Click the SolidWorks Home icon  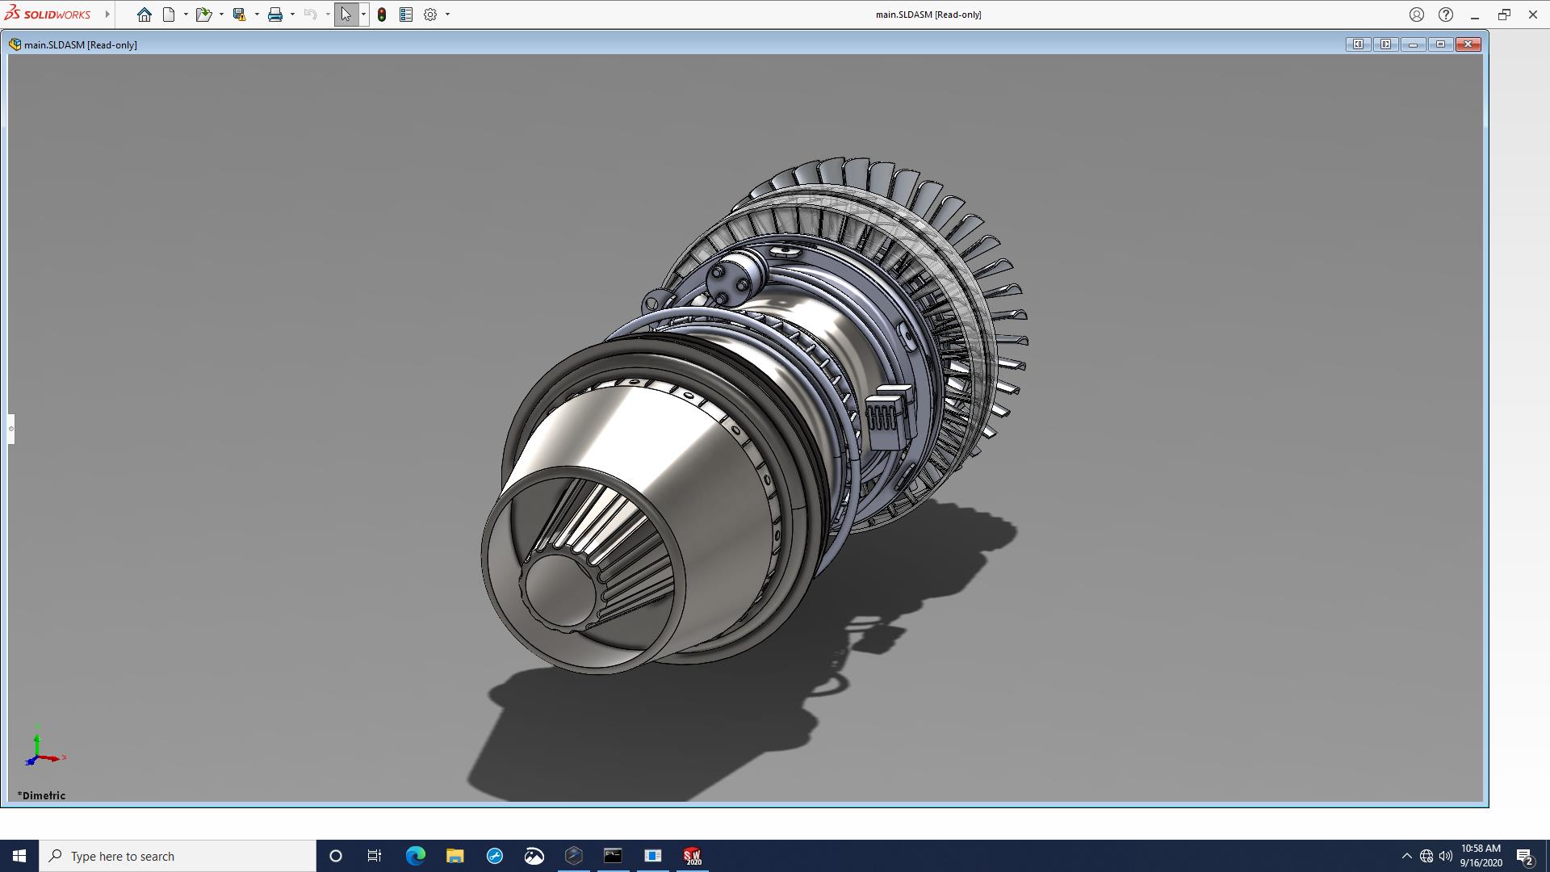point(144,15)
